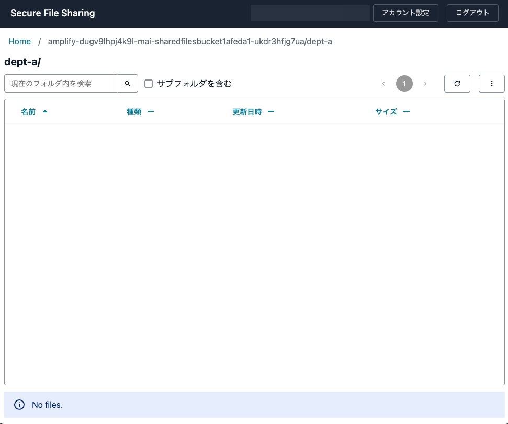Click the ascending sort arrow beside 名前
The height and width of the screenshot is (424, 508).
pyautogui.click(x=45, y=111)
